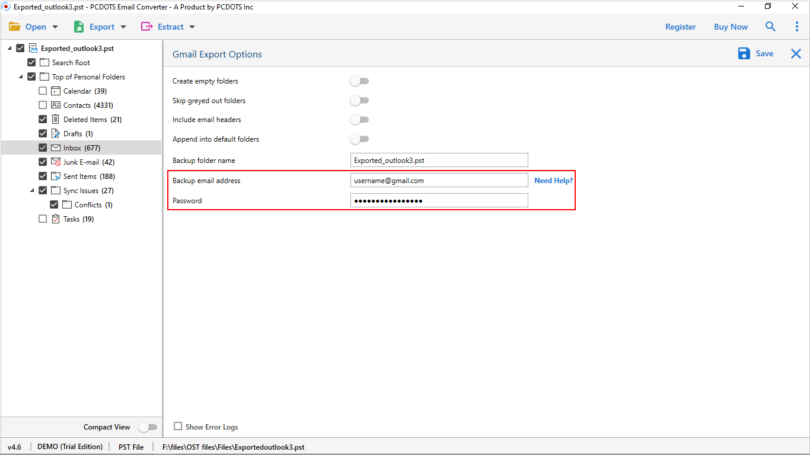The width and height of the screenshot is (810, 455).
Task: Uncheck Top of Personal Folders checkbox
Action: 31,77
